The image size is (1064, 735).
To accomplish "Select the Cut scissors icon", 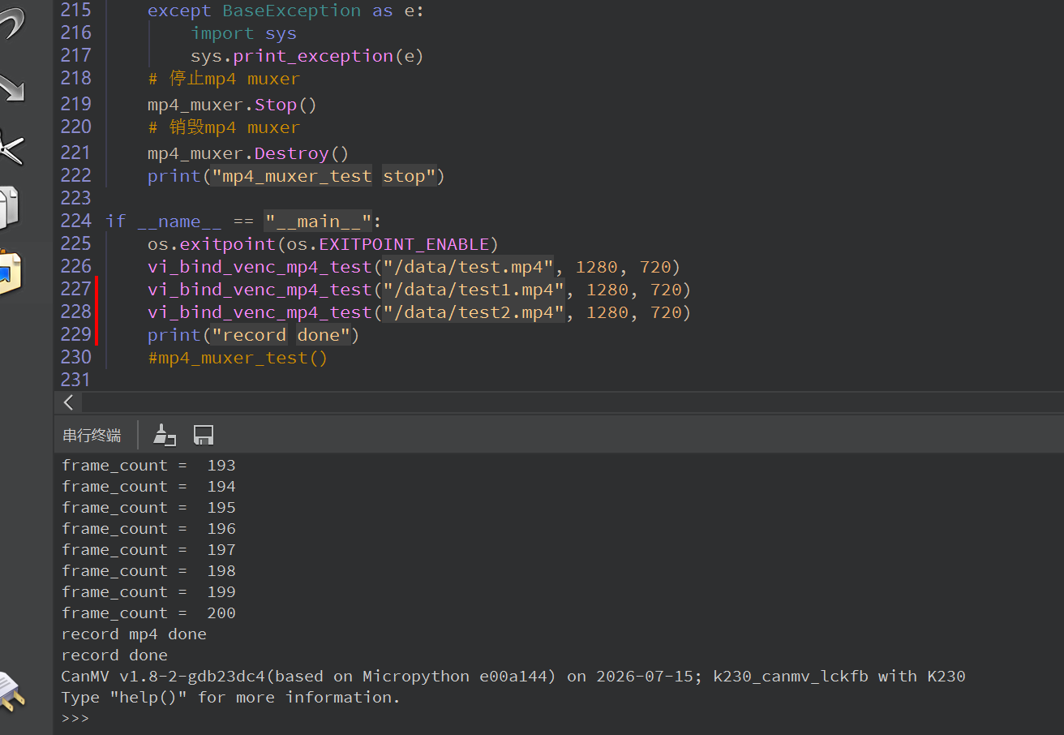I will click(x=11, y=148).
